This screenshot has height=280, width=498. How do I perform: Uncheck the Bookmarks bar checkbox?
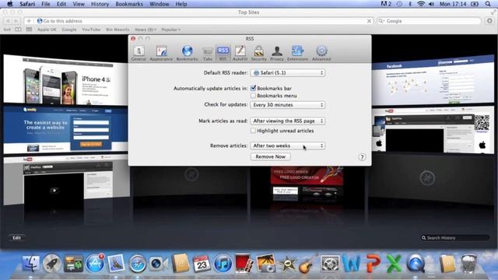point(253,88)
